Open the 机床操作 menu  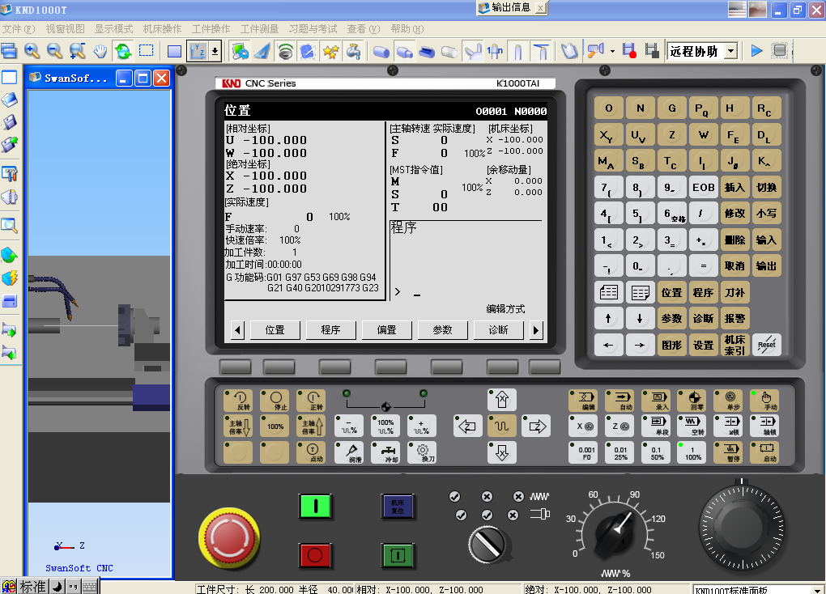162,29
